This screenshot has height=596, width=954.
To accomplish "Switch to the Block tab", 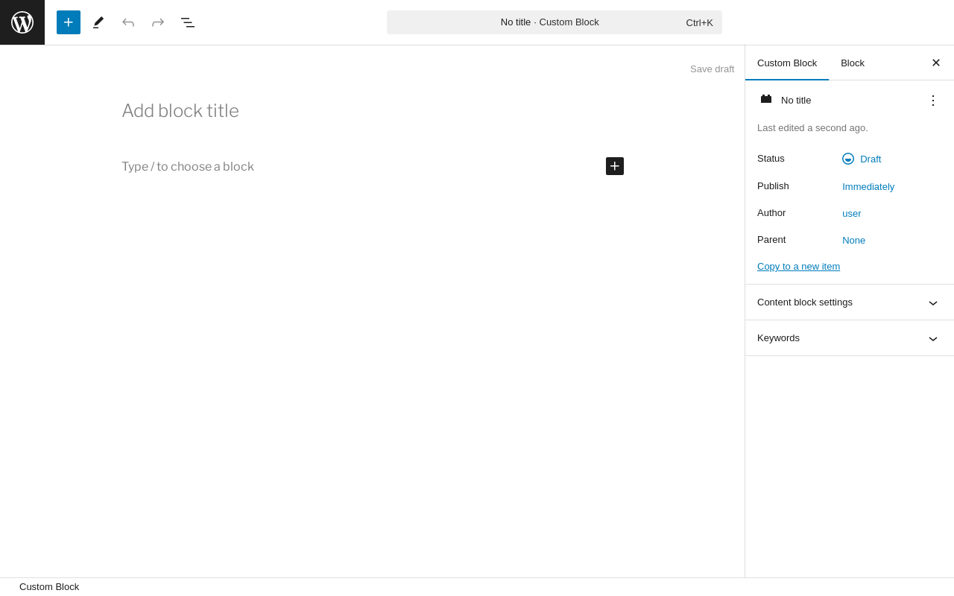I will point(853,63).
